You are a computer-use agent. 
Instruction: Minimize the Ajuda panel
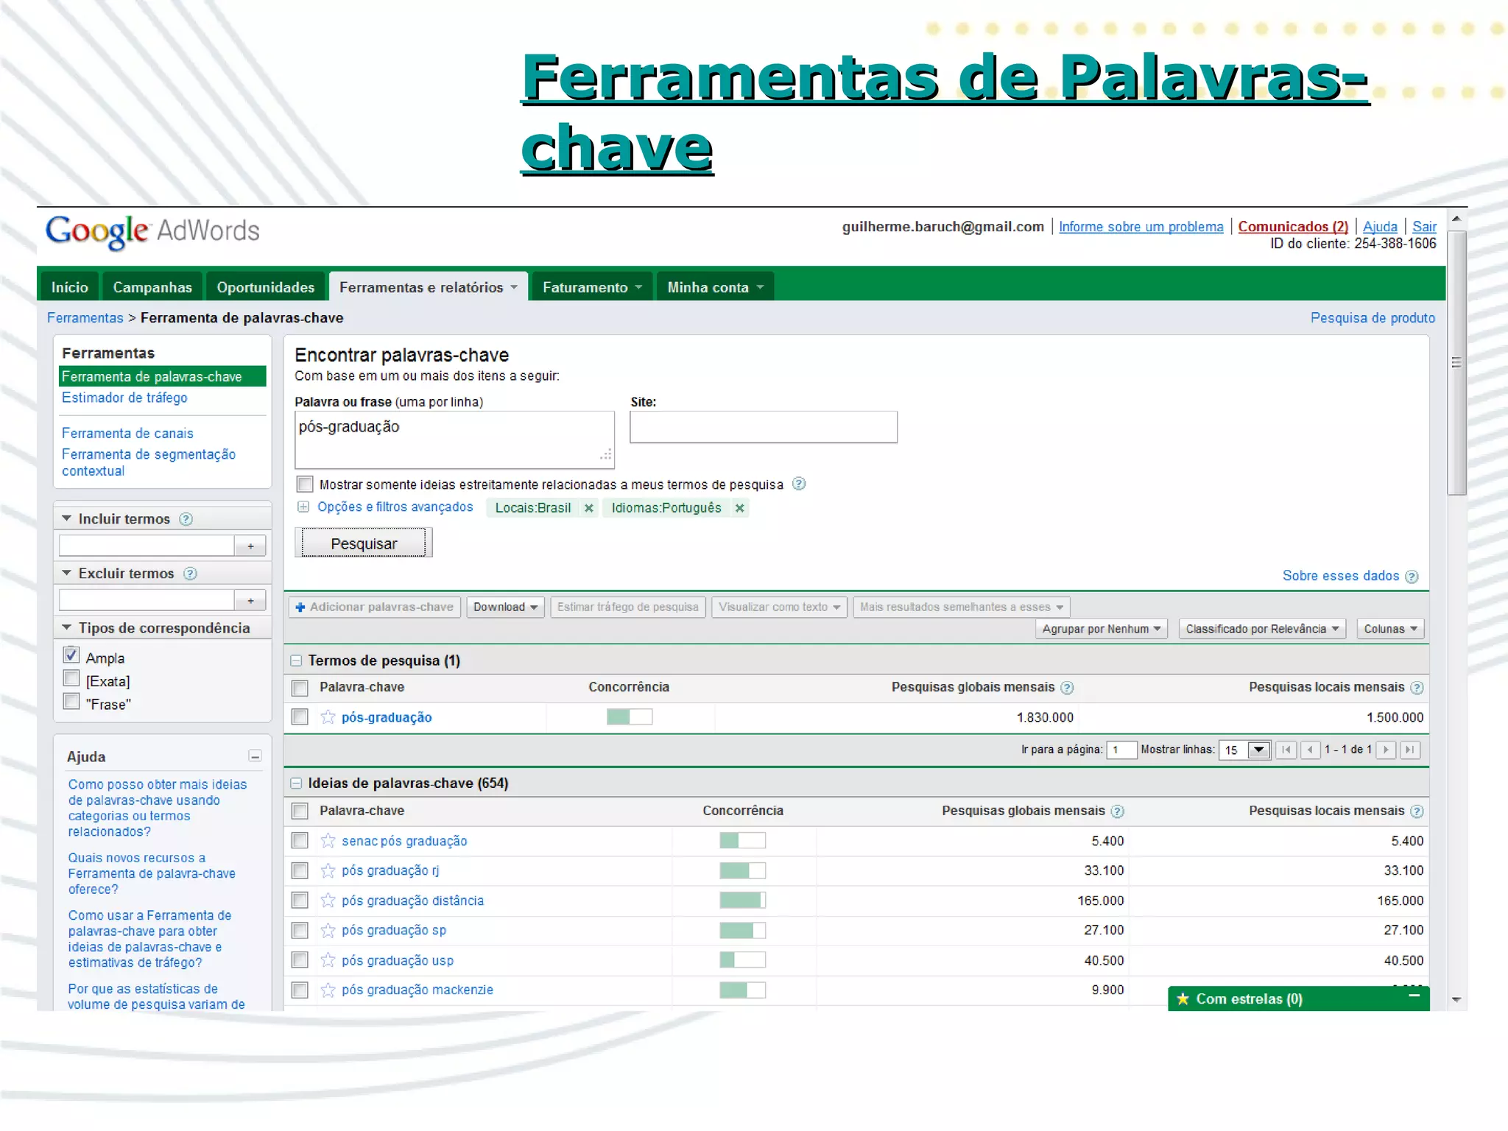pos(255,756)
